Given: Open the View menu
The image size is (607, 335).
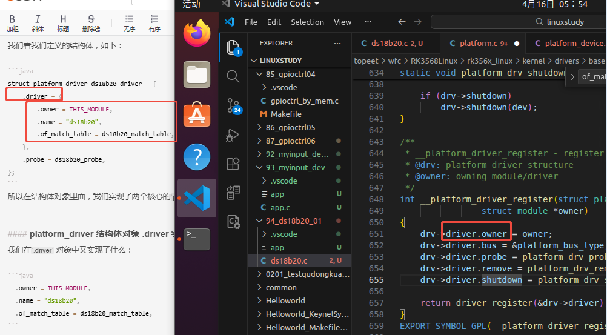Looking at the screenshot, I should point(343,22).
